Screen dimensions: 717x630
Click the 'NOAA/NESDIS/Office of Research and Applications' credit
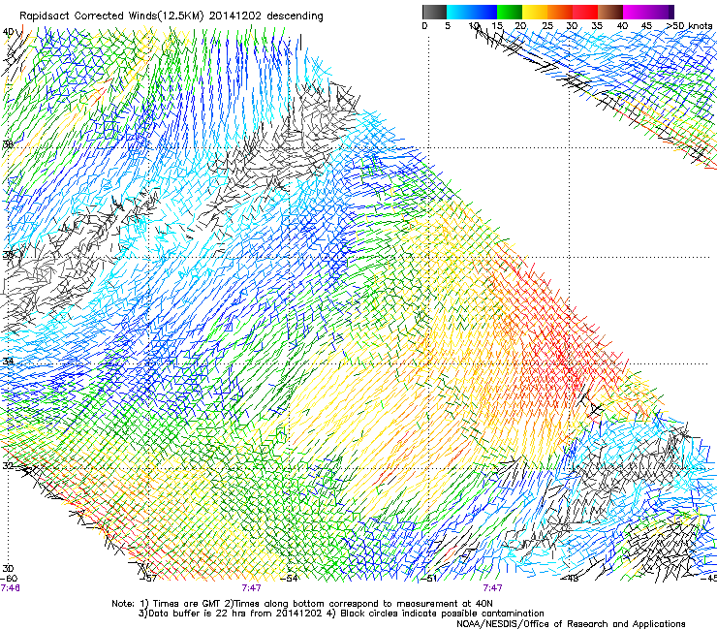[x=571, y=624]
